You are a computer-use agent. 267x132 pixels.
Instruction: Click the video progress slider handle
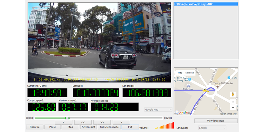click(67, 118)
